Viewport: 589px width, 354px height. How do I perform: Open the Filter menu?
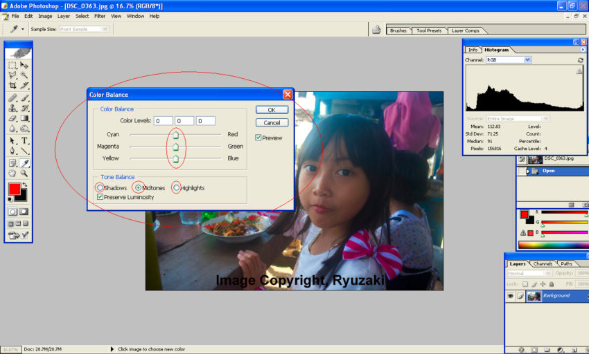click(x=100, y=16)
